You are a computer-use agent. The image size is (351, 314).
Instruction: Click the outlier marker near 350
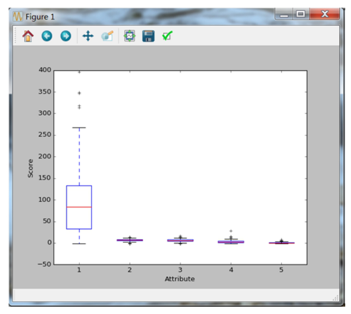[79, 93]
